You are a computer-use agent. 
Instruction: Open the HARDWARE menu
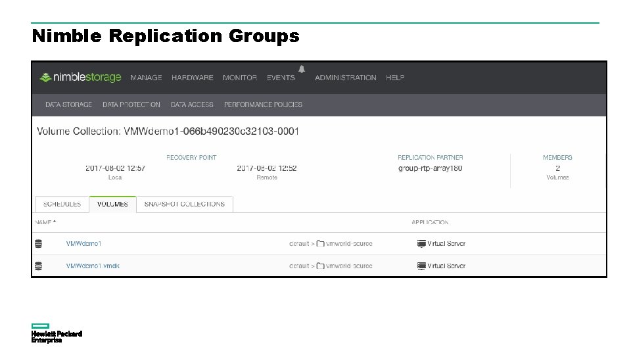(193, 78)
